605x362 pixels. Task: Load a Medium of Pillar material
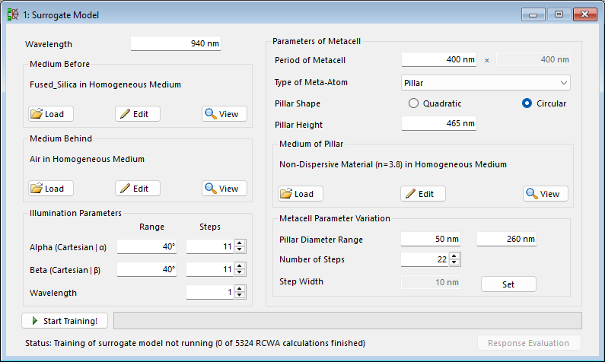point(301,194)
